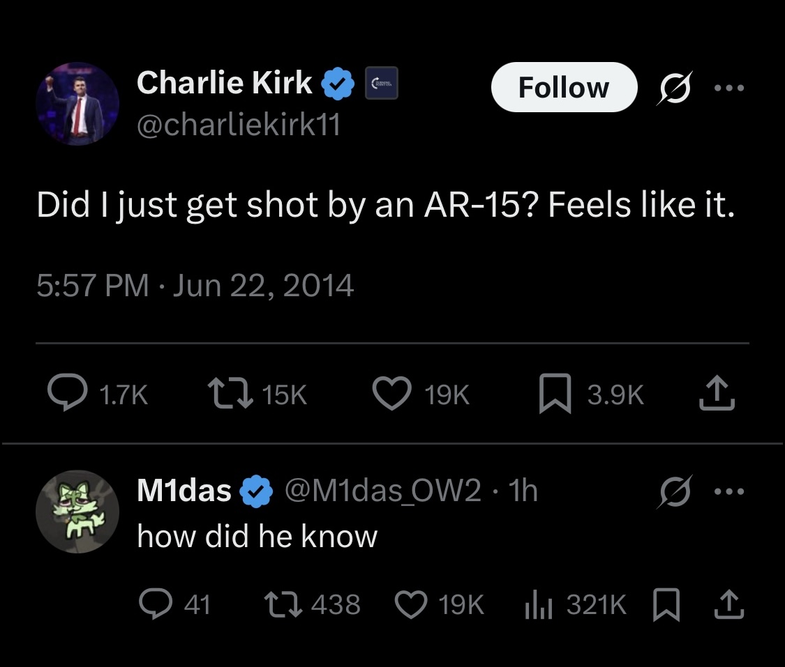This screenshot has height=667, width=785.
Task: Share the main post
Action: point(719,395)
